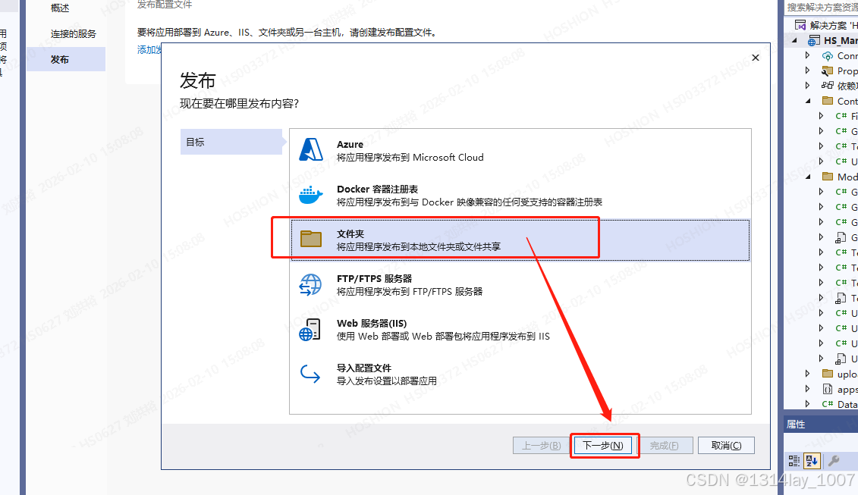Select the folder publish target icon
This screenshot has width=858, height=495.
pyautogui.click(x=311, y=239)
